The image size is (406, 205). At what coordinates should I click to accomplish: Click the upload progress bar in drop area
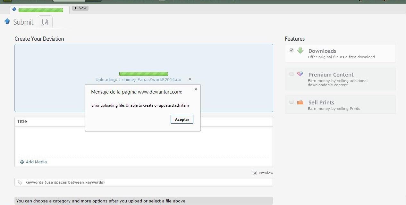[x=144, y=74]
